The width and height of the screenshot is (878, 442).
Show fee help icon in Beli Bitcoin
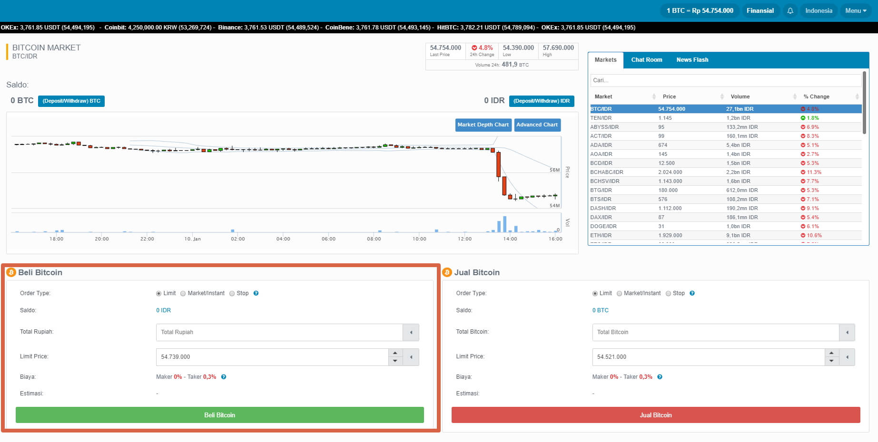pos(224,377)
